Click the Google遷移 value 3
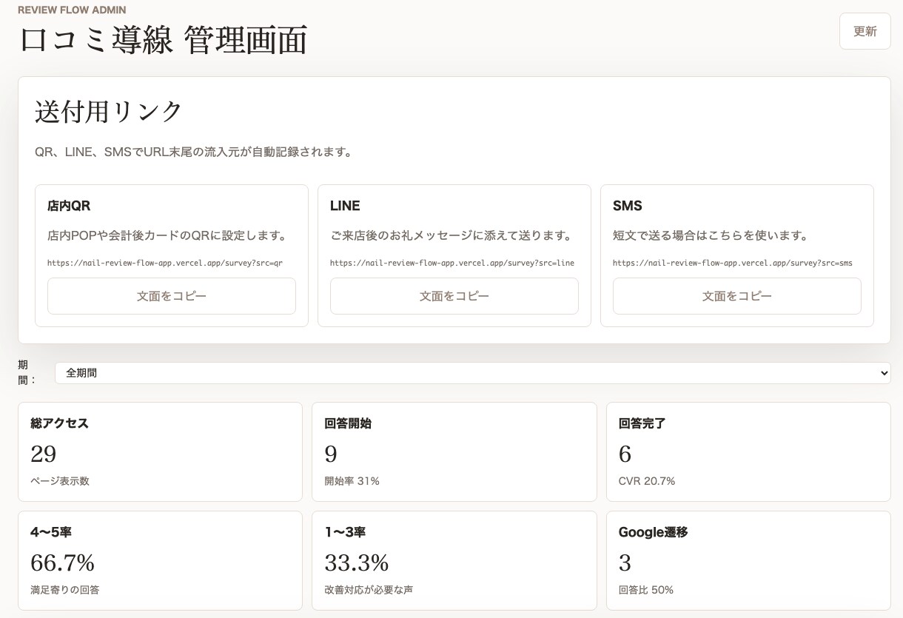This screenshot has width=903, height=618. click(x=625, y=563)
